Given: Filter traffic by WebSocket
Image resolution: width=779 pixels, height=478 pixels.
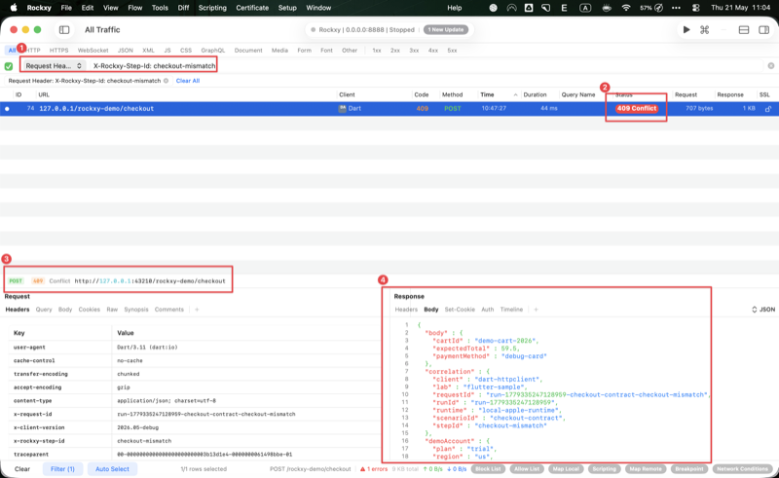Looking at the screenshot, I should (93, 51).
